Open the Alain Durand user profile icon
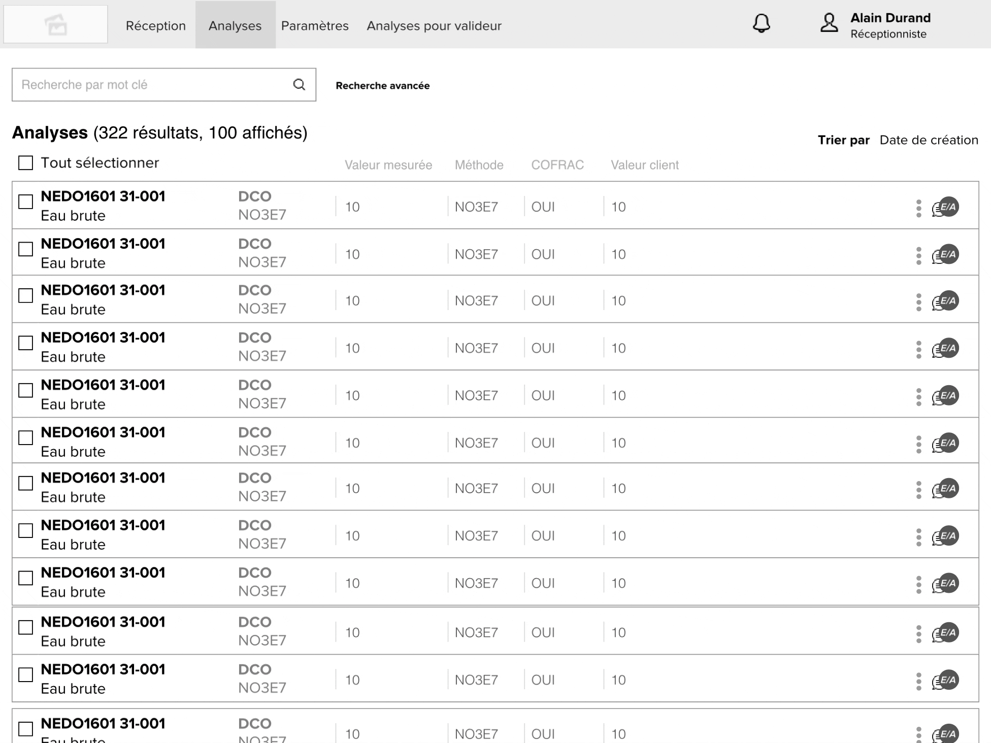Viewport: 991px width, 743px height. 829,23
